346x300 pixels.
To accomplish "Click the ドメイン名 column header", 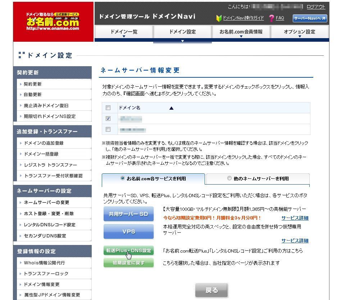I will (129, 108).
